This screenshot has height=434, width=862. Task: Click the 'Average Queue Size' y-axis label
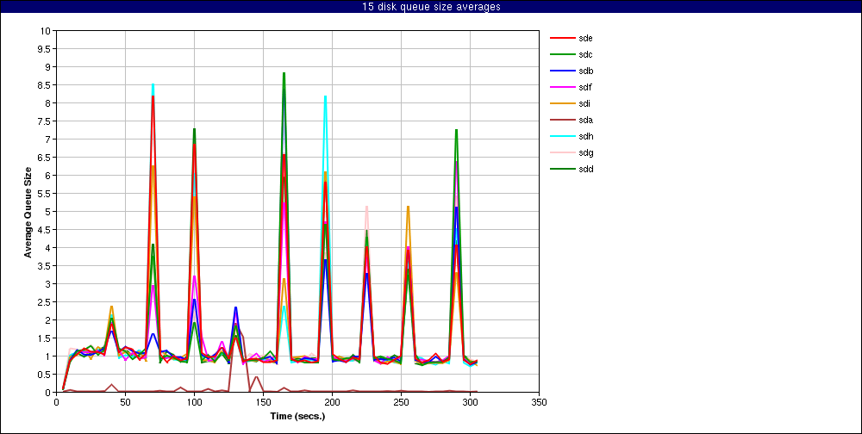pos(28,212)
